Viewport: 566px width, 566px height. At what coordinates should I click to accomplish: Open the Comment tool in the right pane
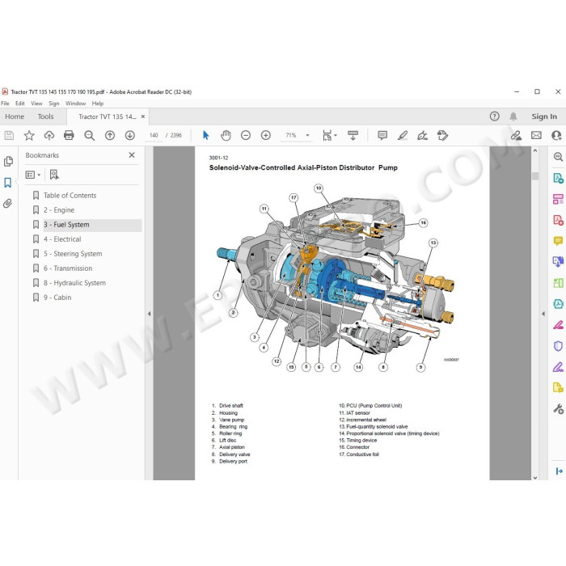coord(558,240)
